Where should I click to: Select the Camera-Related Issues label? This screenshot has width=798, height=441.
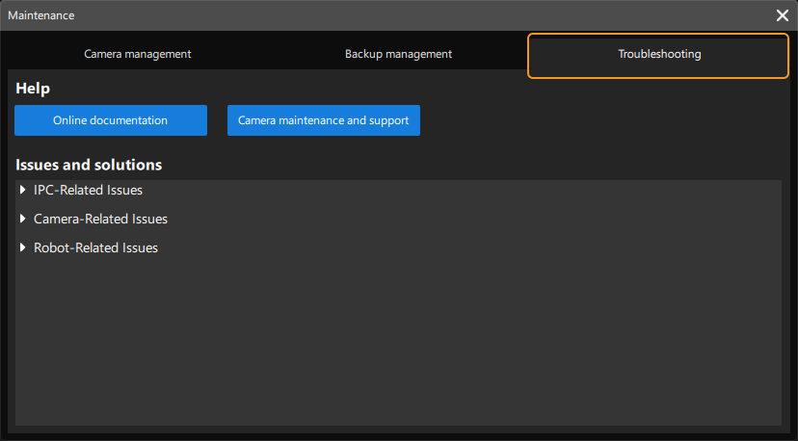click(x=100, y=220)
